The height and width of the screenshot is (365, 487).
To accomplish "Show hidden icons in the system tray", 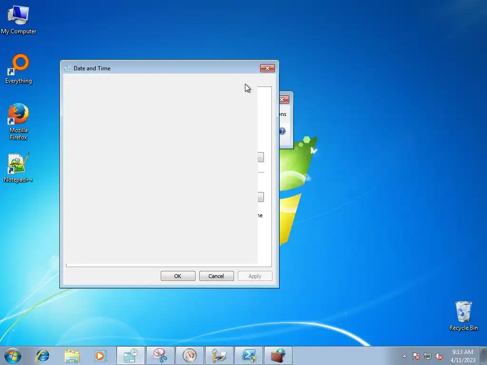I will 404,356.
